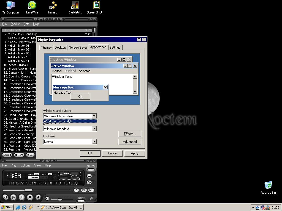Show hidden system tray icons
This screenshot has width=282, height=211.
[253, 208]
